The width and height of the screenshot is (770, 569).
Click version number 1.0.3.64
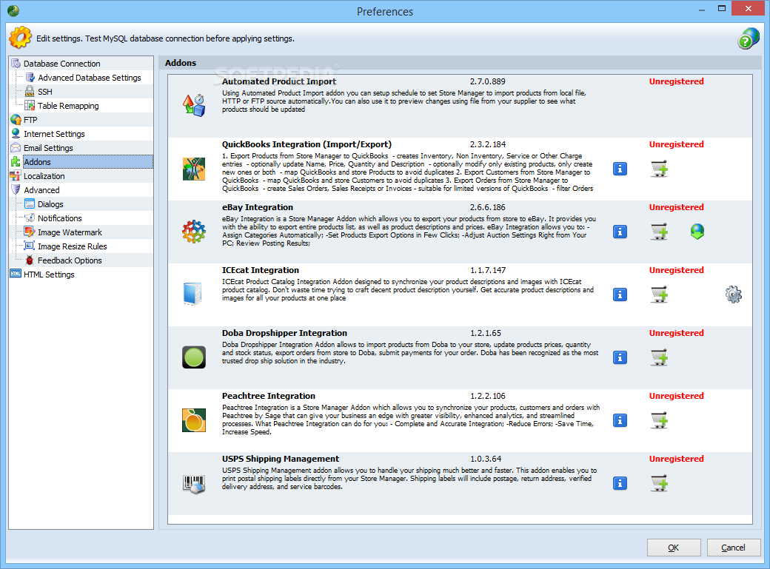click(x=486, y=459)
